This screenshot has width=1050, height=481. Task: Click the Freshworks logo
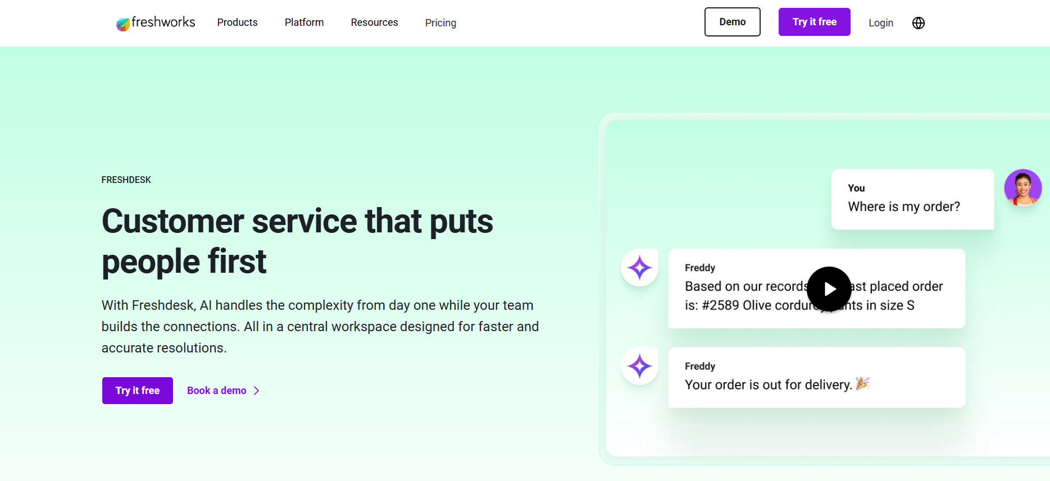click(x=156, y=22)
